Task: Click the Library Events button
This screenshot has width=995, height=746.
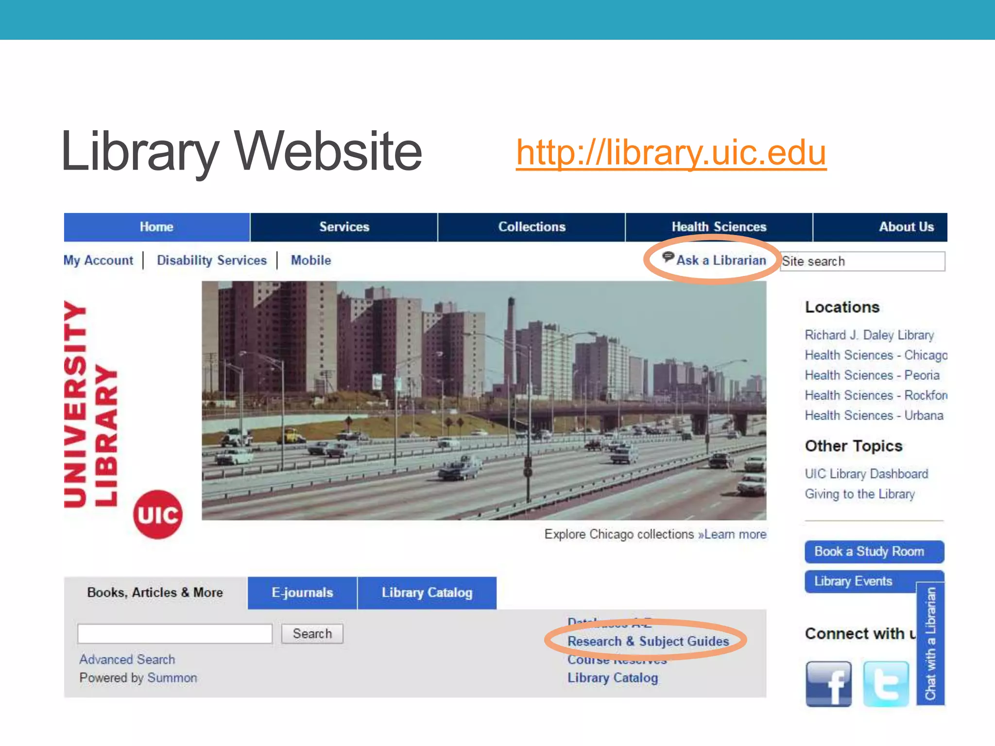Action: (860, 581)
